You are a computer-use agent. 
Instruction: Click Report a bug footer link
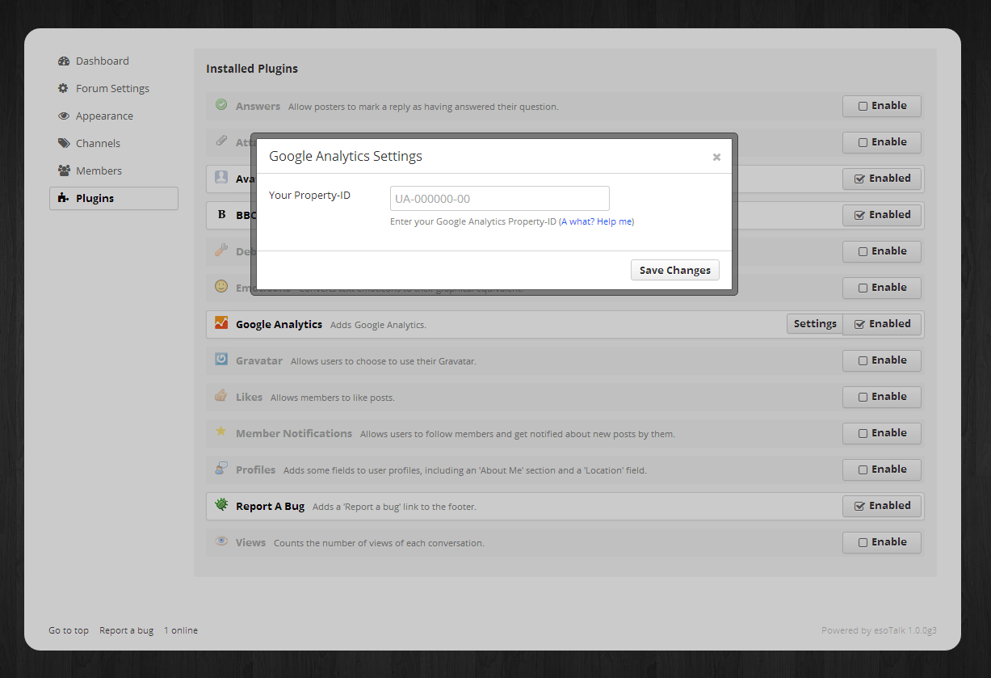click(x=126, y=630)
